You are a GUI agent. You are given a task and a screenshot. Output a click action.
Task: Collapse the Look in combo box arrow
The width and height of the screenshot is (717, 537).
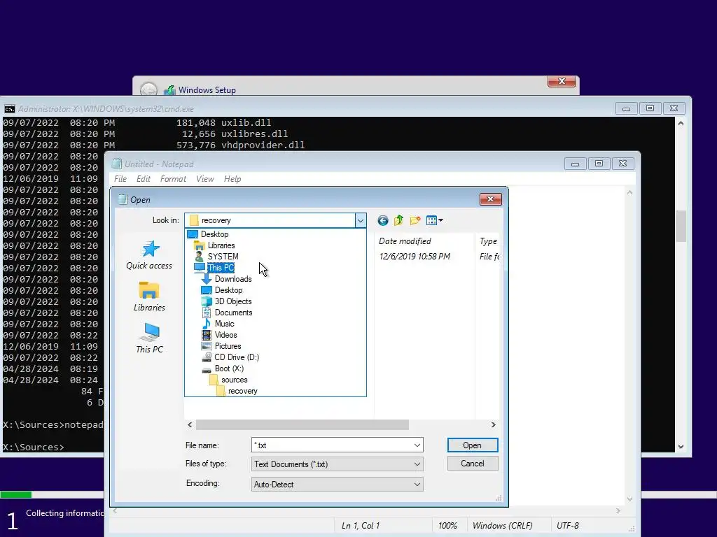click(361, 220)
